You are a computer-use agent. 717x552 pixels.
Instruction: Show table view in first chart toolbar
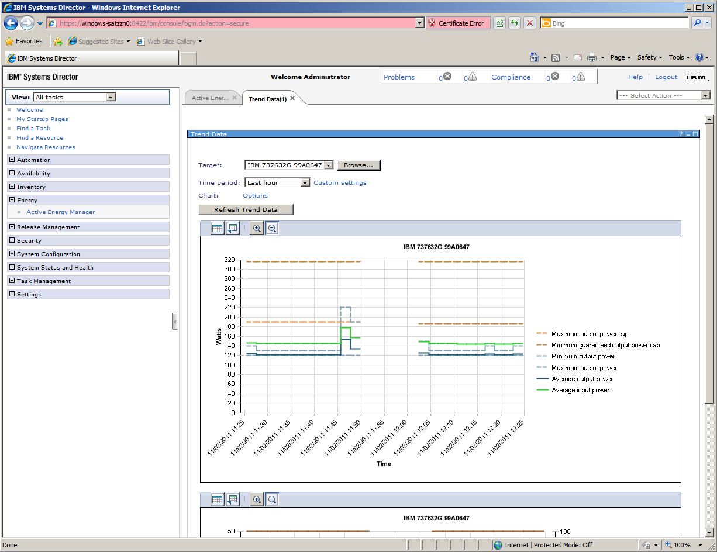(x=217, y=229)
